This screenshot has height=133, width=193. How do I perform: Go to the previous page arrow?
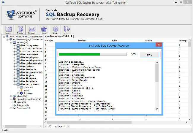click(46, 126)
